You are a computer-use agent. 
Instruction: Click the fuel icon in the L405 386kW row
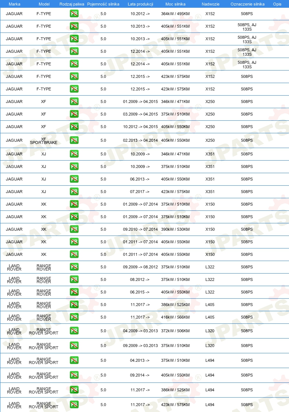coord(74,305)
